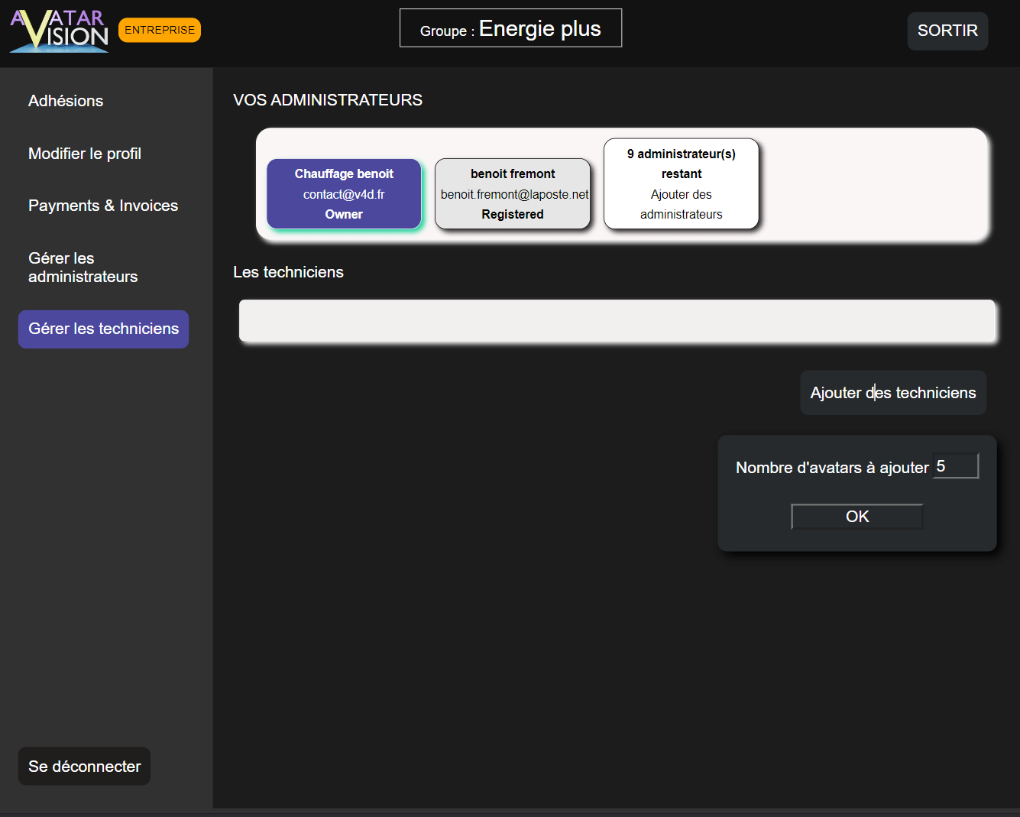Click the Nombre d'avatars à ajouter label
1020x817 pixels.
point(832,468)
